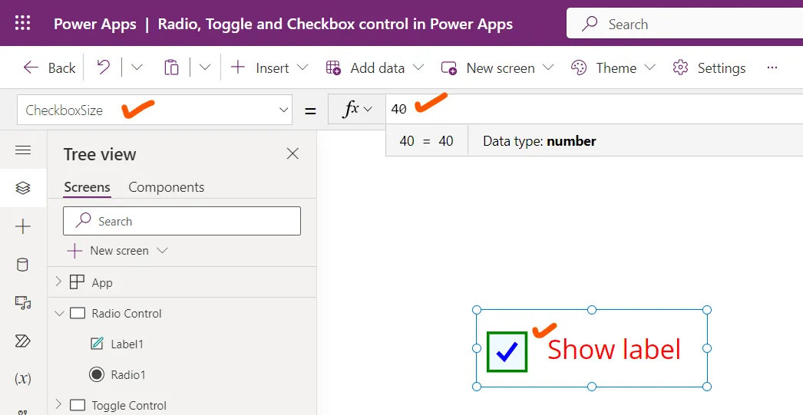Open the paste options chevron
The image size is (803, 415).
[205, 68]
